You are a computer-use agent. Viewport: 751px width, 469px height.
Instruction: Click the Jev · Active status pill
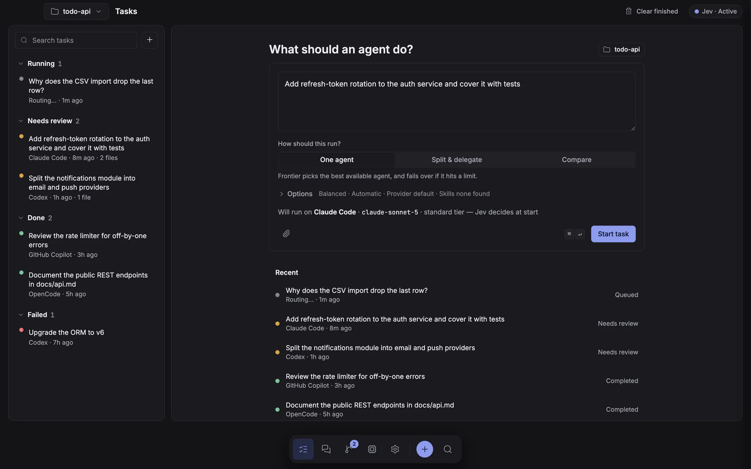coord(715,11)
